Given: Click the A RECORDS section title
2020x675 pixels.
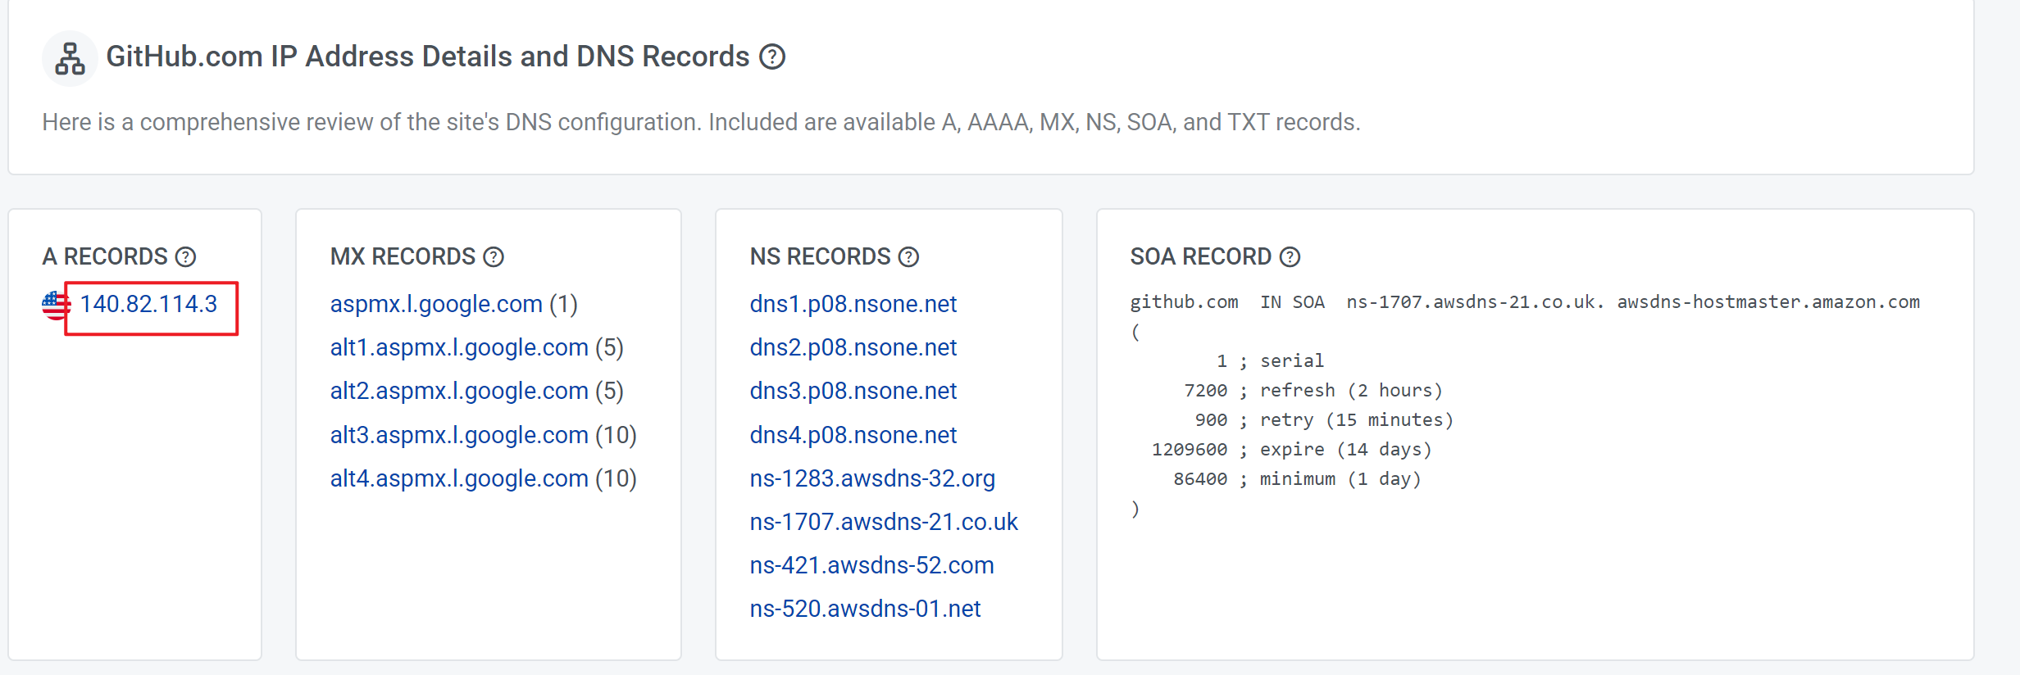Looking at the screenshot, I should pos(105,257).
